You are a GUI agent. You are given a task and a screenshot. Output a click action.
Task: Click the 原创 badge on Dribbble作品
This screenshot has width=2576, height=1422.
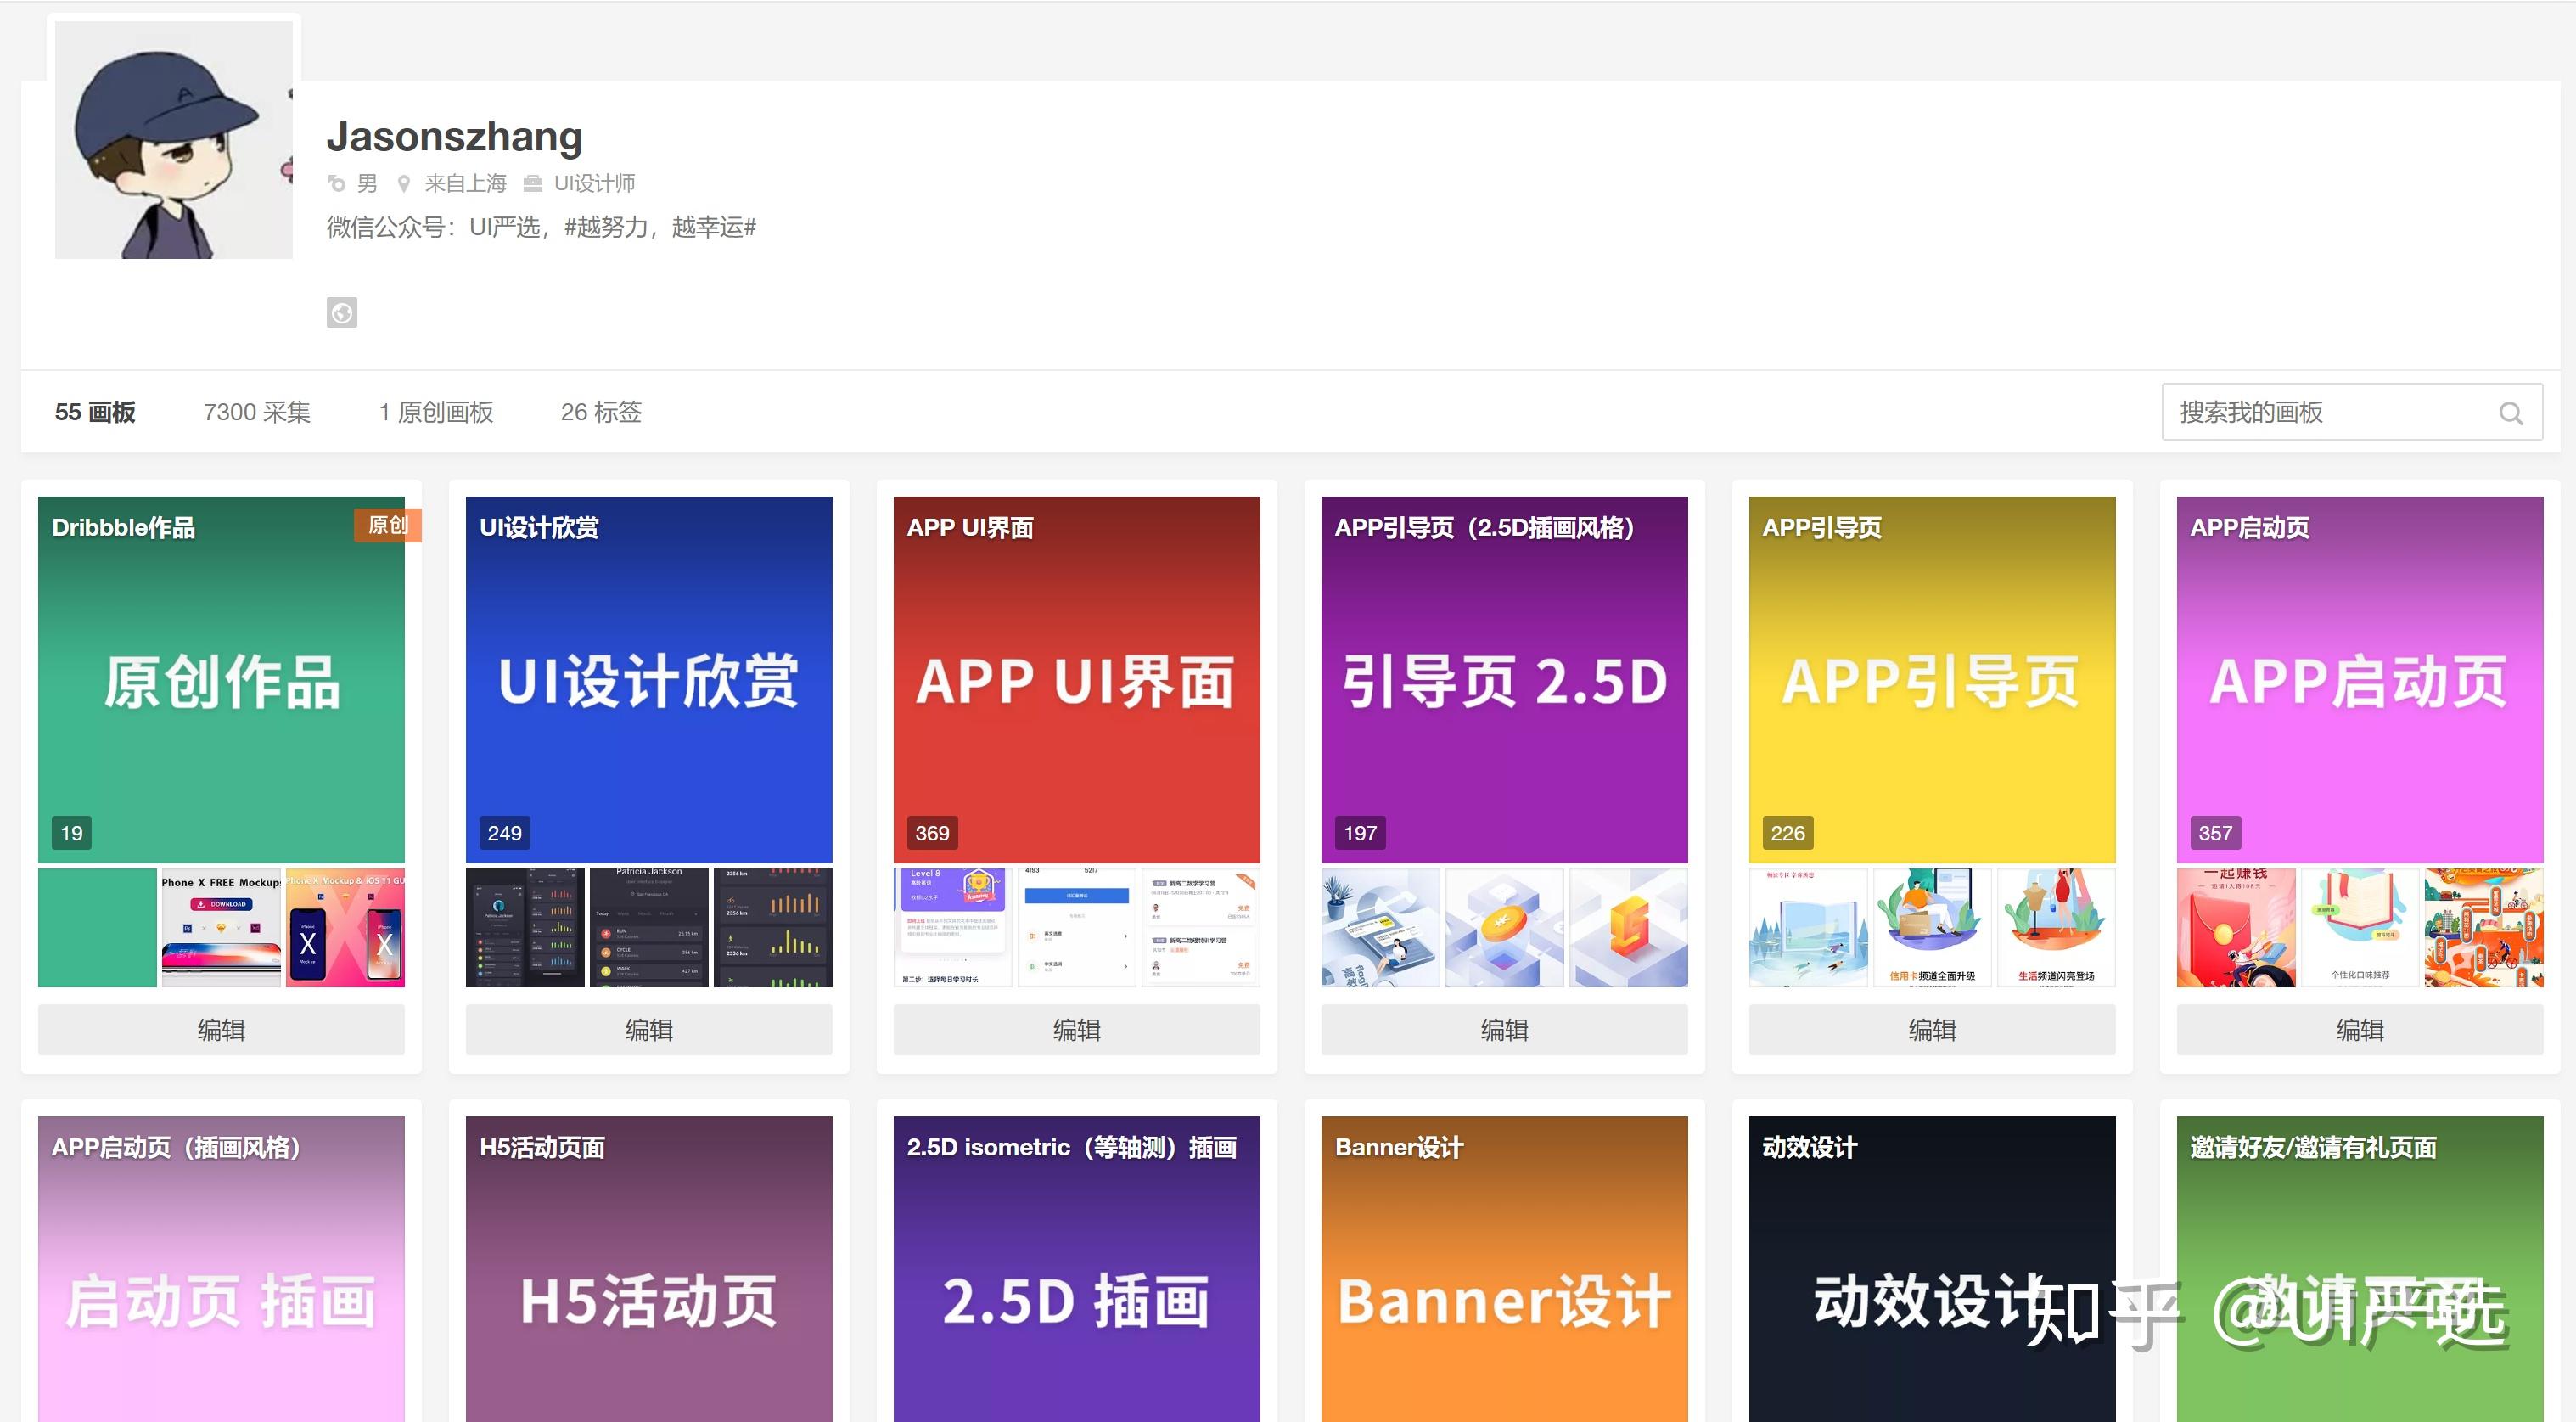pyautogui.click(x=388, y=525)
